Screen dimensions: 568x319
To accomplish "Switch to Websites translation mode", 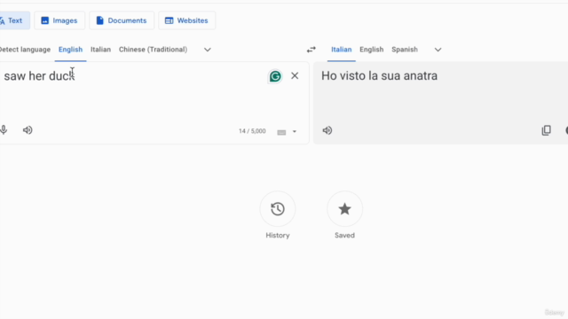I will click(187, 20).
